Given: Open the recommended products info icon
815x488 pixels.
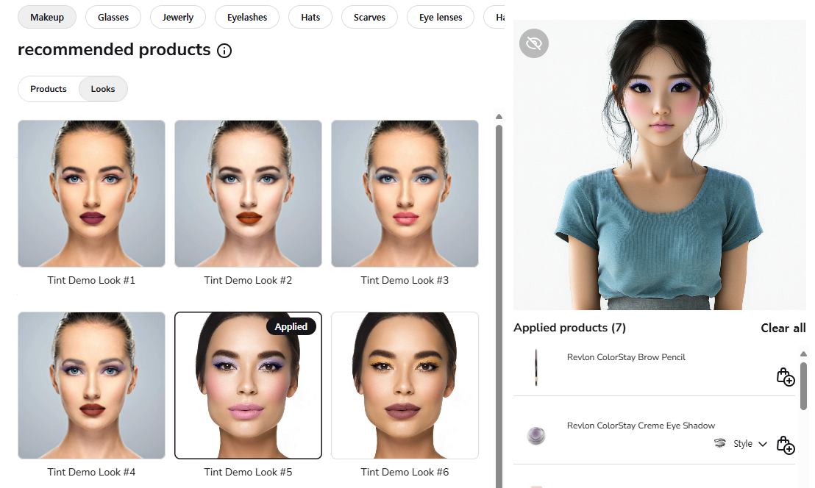Looking at the screenshot, I should [224, 51].
